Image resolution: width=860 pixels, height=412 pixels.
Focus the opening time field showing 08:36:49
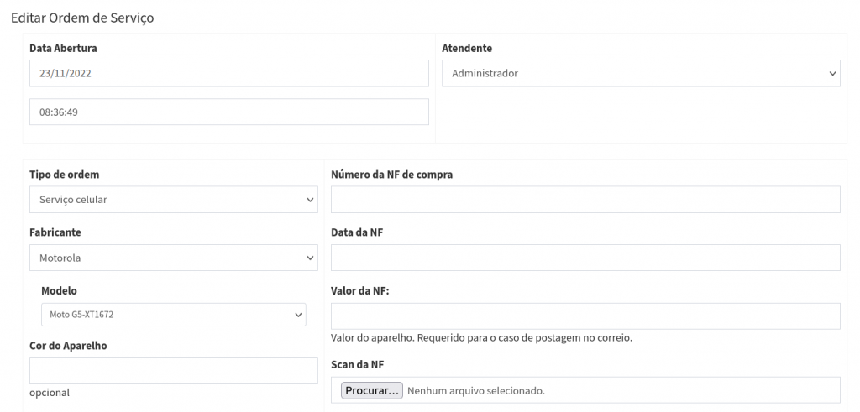click(x=228, y=112)
